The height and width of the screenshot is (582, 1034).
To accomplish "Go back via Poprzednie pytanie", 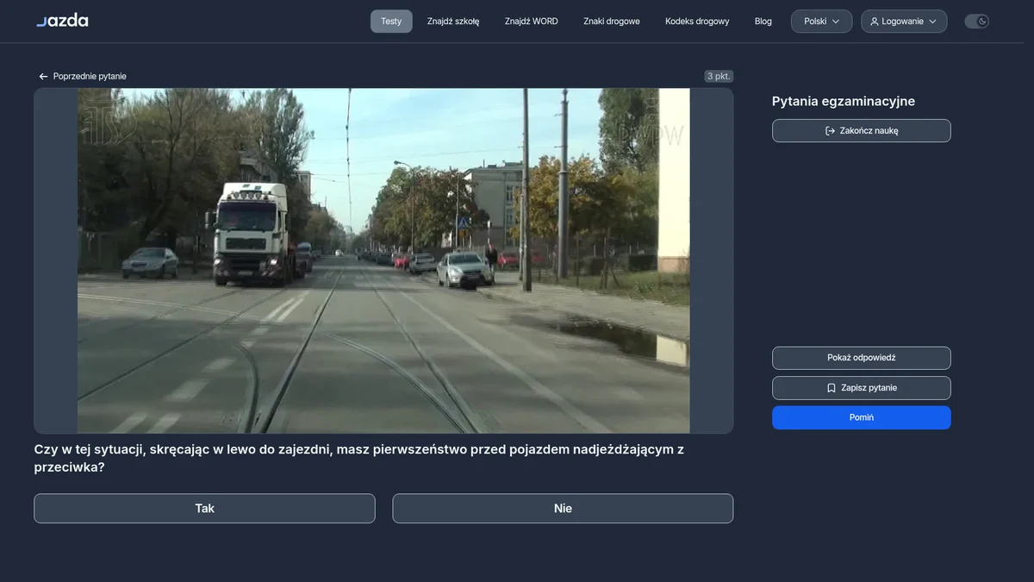I will 83,77.
